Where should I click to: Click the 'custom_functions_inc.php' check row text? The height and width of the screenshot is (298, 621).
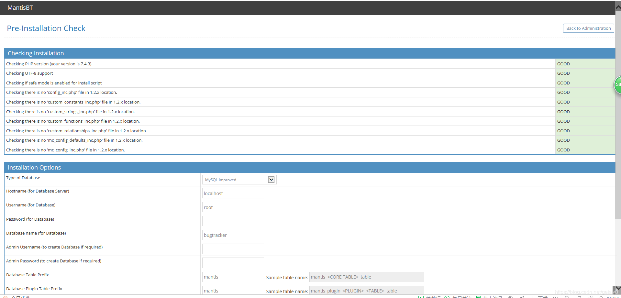pyautogui.click(x=73, y=121)
